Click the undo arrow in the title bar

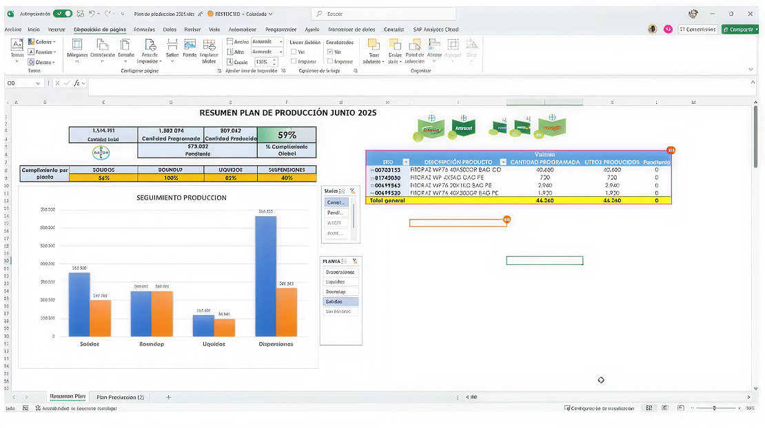tap(92, 14)
